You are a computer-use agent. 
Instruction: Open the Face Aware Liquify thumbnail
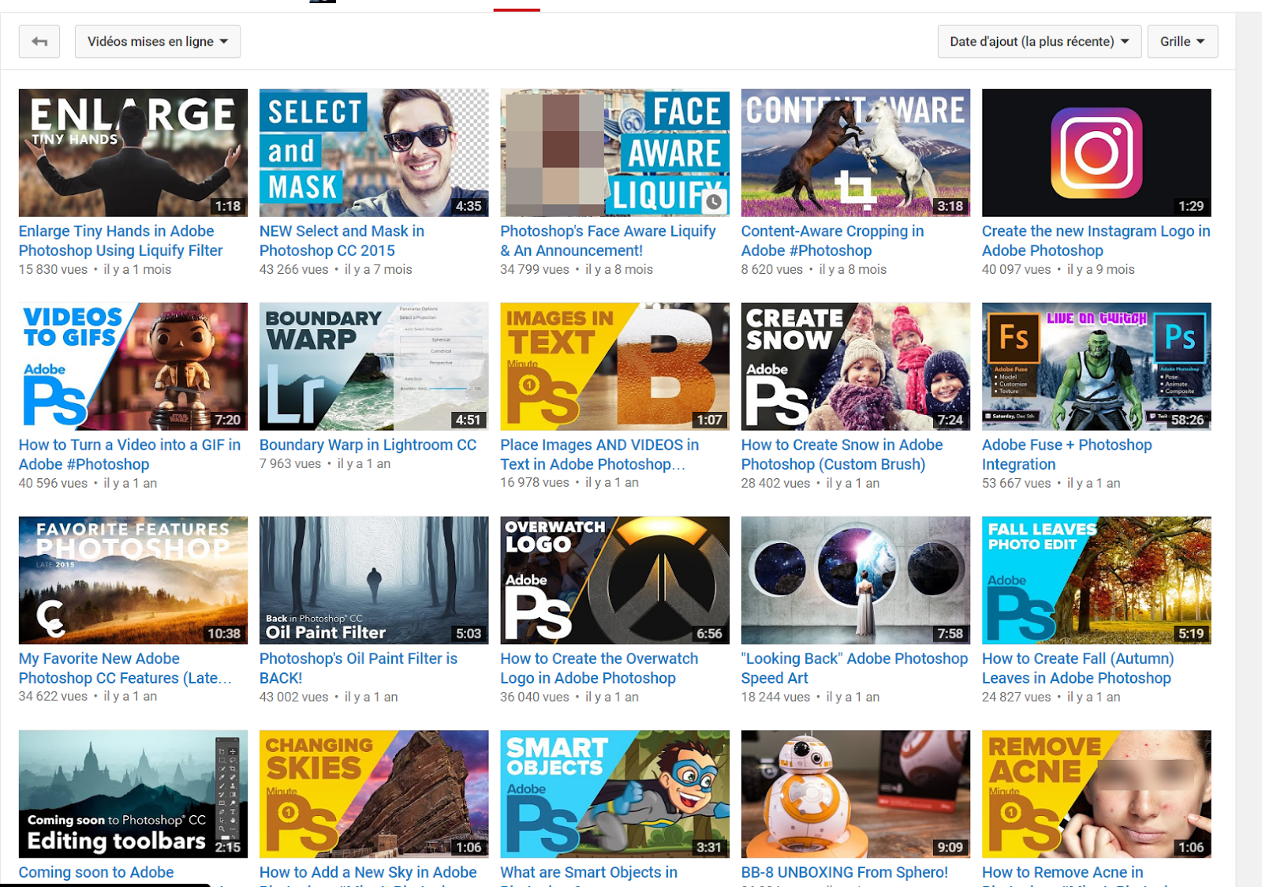(614, 153)
